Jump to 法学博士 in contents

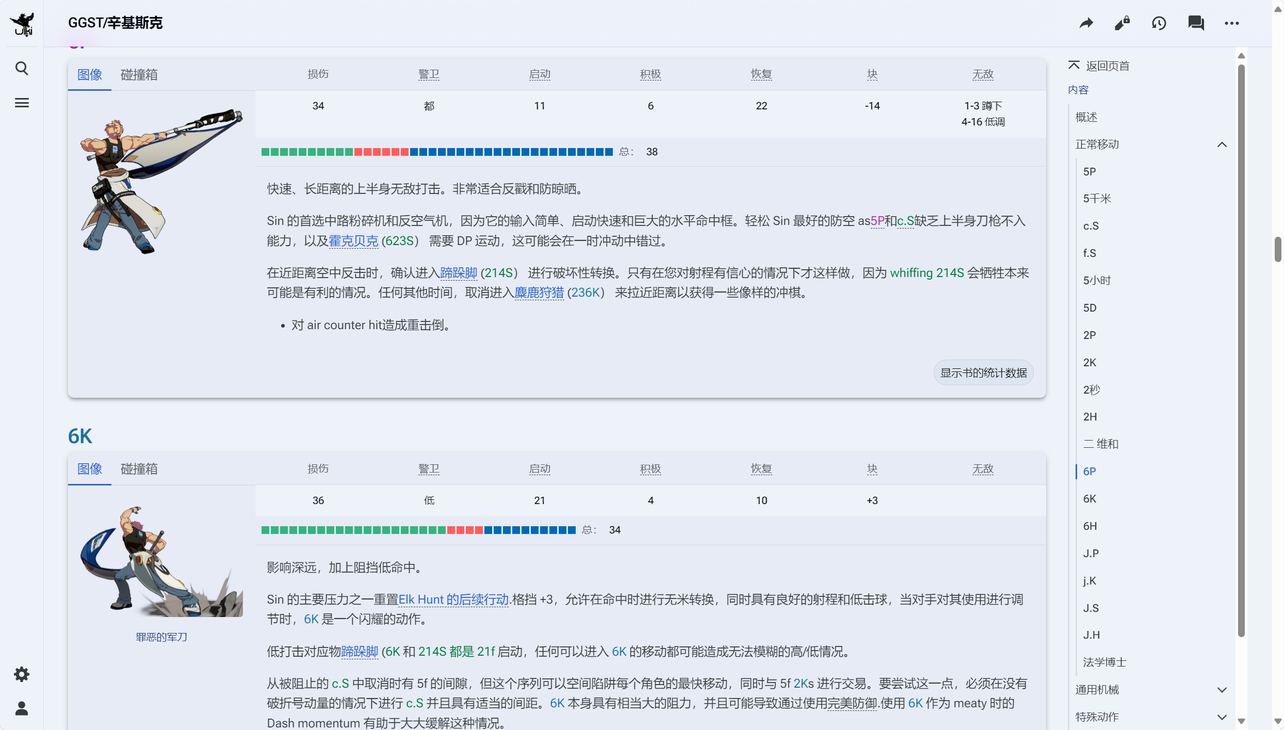click(x=1104, y=662)
